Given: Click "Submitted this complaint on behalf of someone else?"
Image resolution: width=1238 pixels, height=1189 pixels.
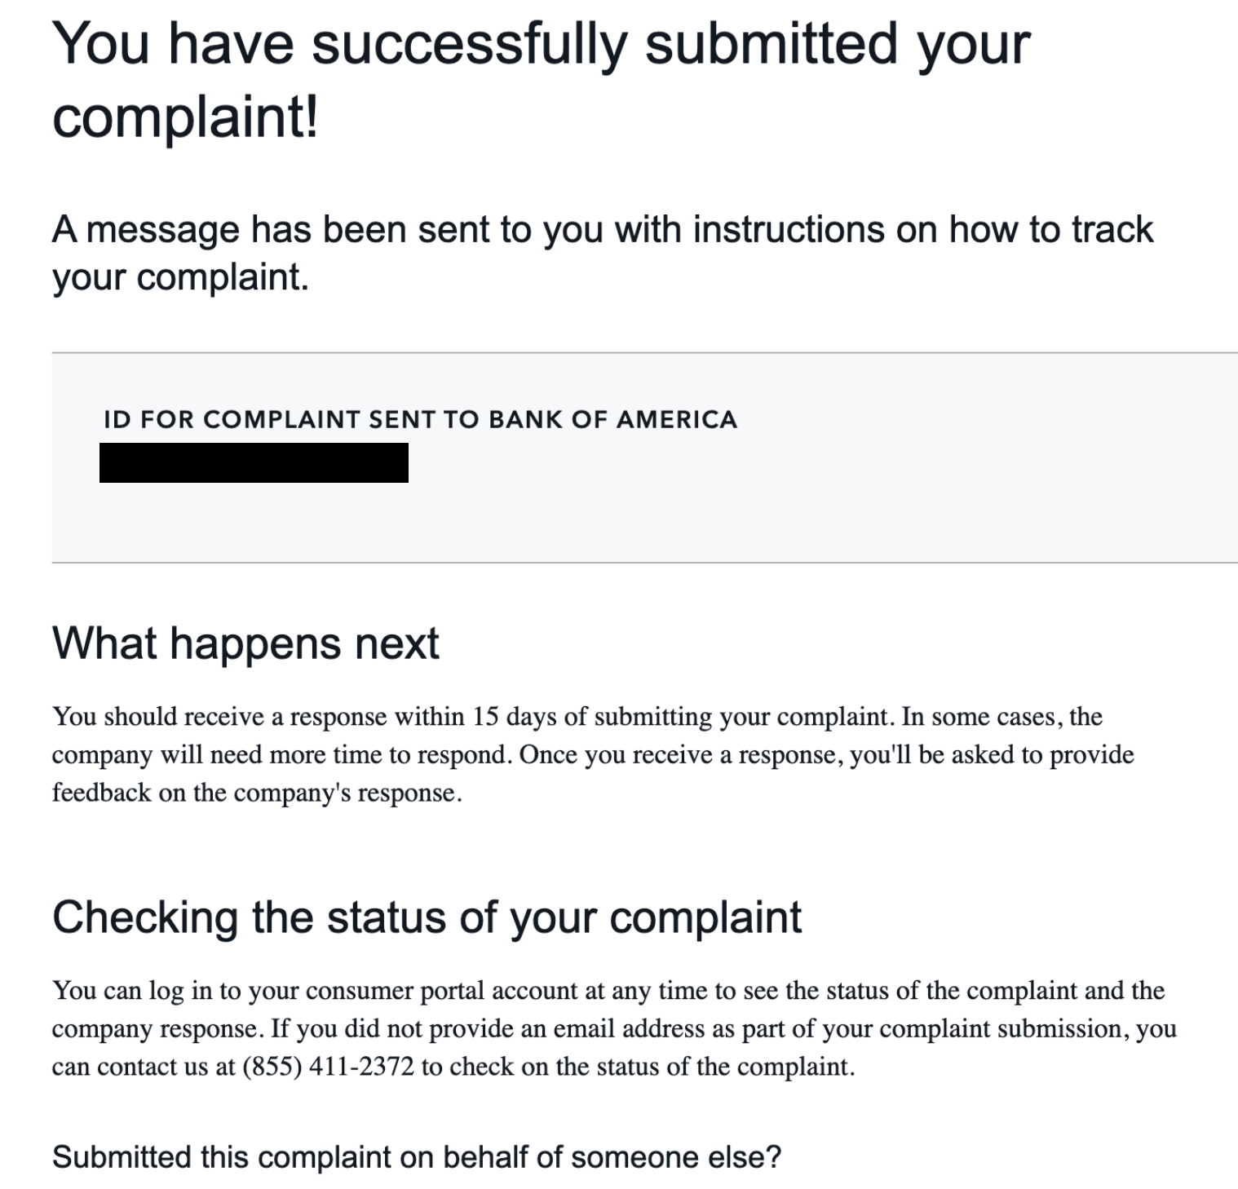Looking at the screenshot, I should point(416,1157).
